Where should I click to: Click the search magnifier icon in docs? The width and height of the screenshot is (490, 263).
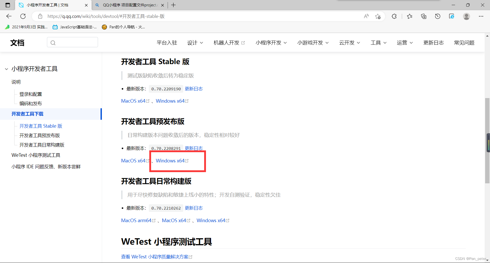click(53, 43)
